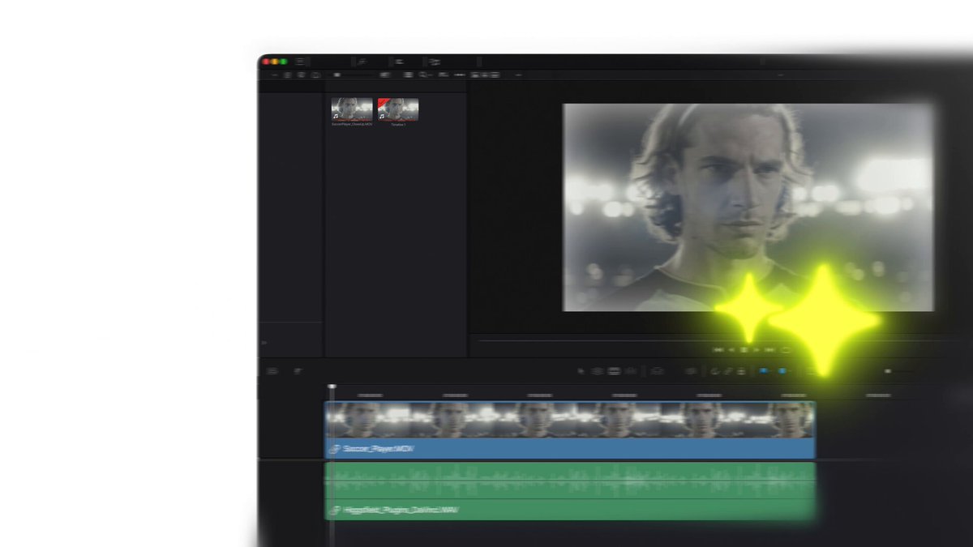The height and width of the screenshot is (547, 973).
Task: Switch the media pool to list view
Action: (x=409, y=75)
